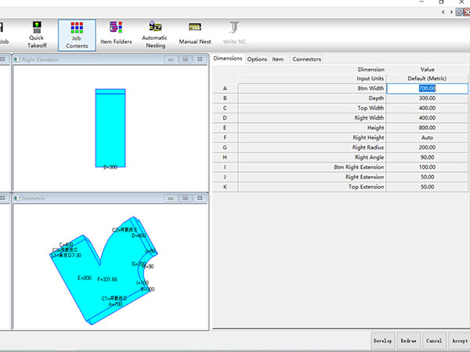This screenshot has width=470, height=352.
Task: Click the Isometric pane title icon
Action: coord(17,198)
